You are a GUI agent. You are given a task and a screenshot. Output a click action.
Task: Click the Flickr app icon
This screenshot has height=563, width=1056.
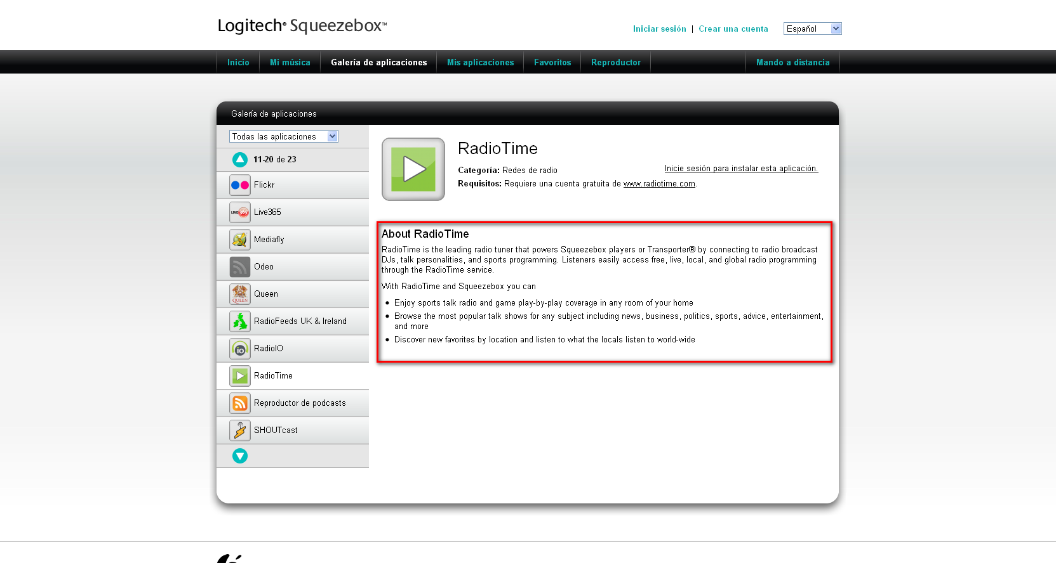tap(240, 185)
